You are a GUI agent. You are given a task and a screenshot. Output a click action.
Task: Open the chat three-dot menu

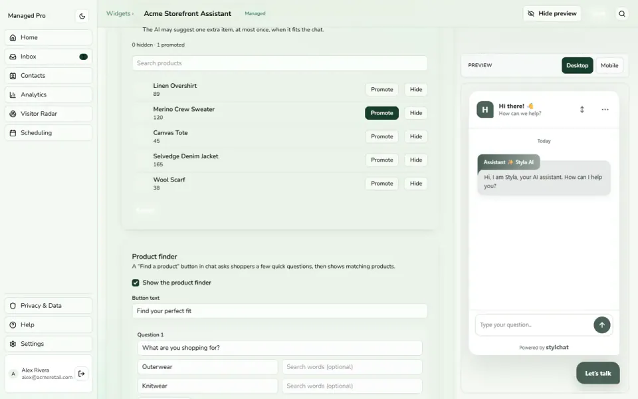tap(605, 110)
